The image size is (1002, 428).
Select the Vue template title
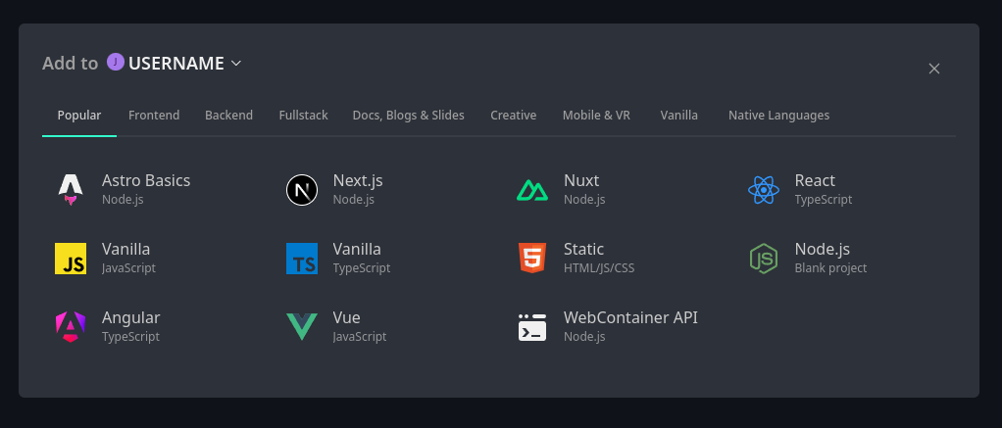coord(346,317)
